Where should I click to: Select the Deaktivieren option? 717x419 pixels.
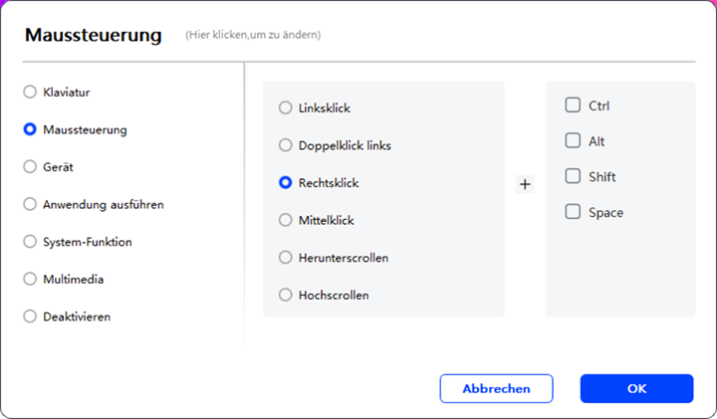(30, 316)
